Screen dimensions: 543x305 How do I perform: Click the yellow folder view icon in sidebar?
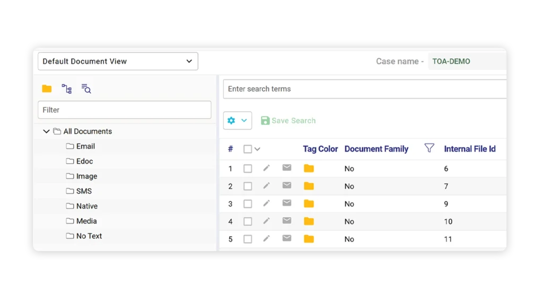[47, 89]
